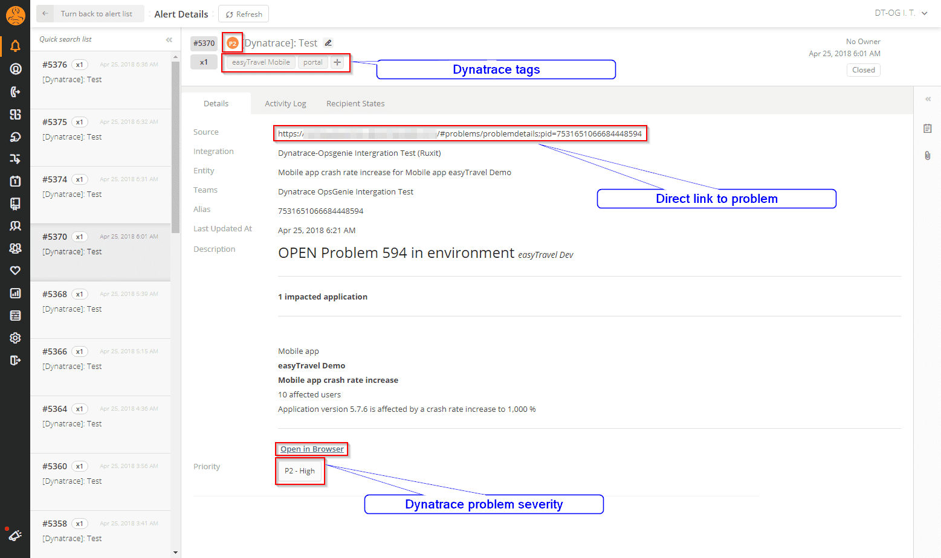The image size is (941, 558).
Task: Click the Alias value 7531651066684448594
Action: [x=320, y=211]
